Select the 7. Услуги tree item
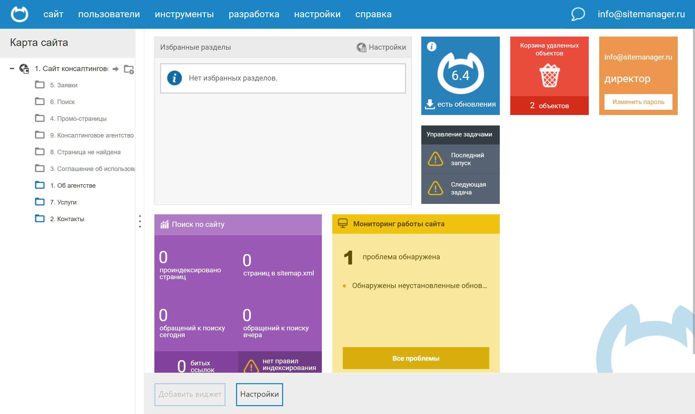This screenshot has width=695, height=414. pyautogui.click(x=63, y=202)
